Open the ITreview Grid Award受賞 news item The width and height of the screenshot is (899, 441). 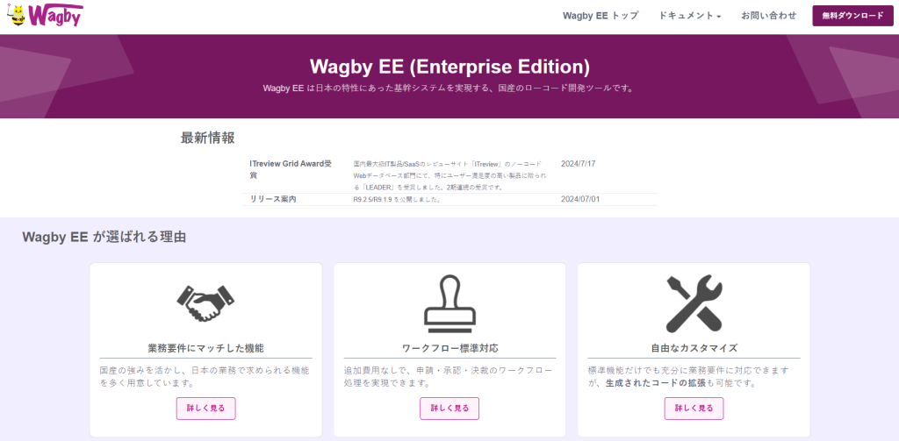(x=290, y=169)
